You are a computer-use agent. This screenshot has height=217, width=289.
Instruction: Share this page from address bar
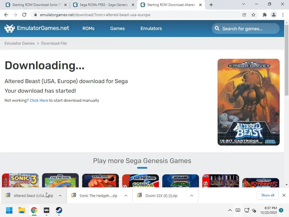pos(244,15)
